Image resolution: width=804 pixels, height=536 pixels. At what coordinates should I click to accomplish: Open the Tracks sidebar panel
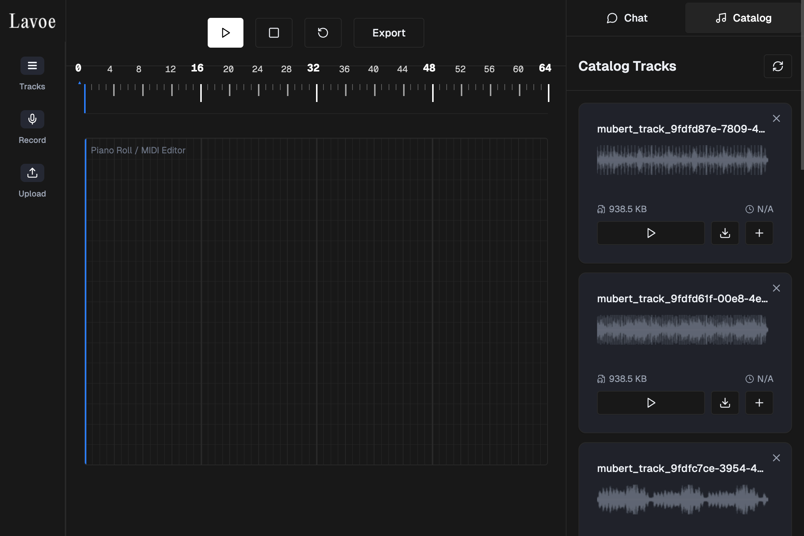32,66
